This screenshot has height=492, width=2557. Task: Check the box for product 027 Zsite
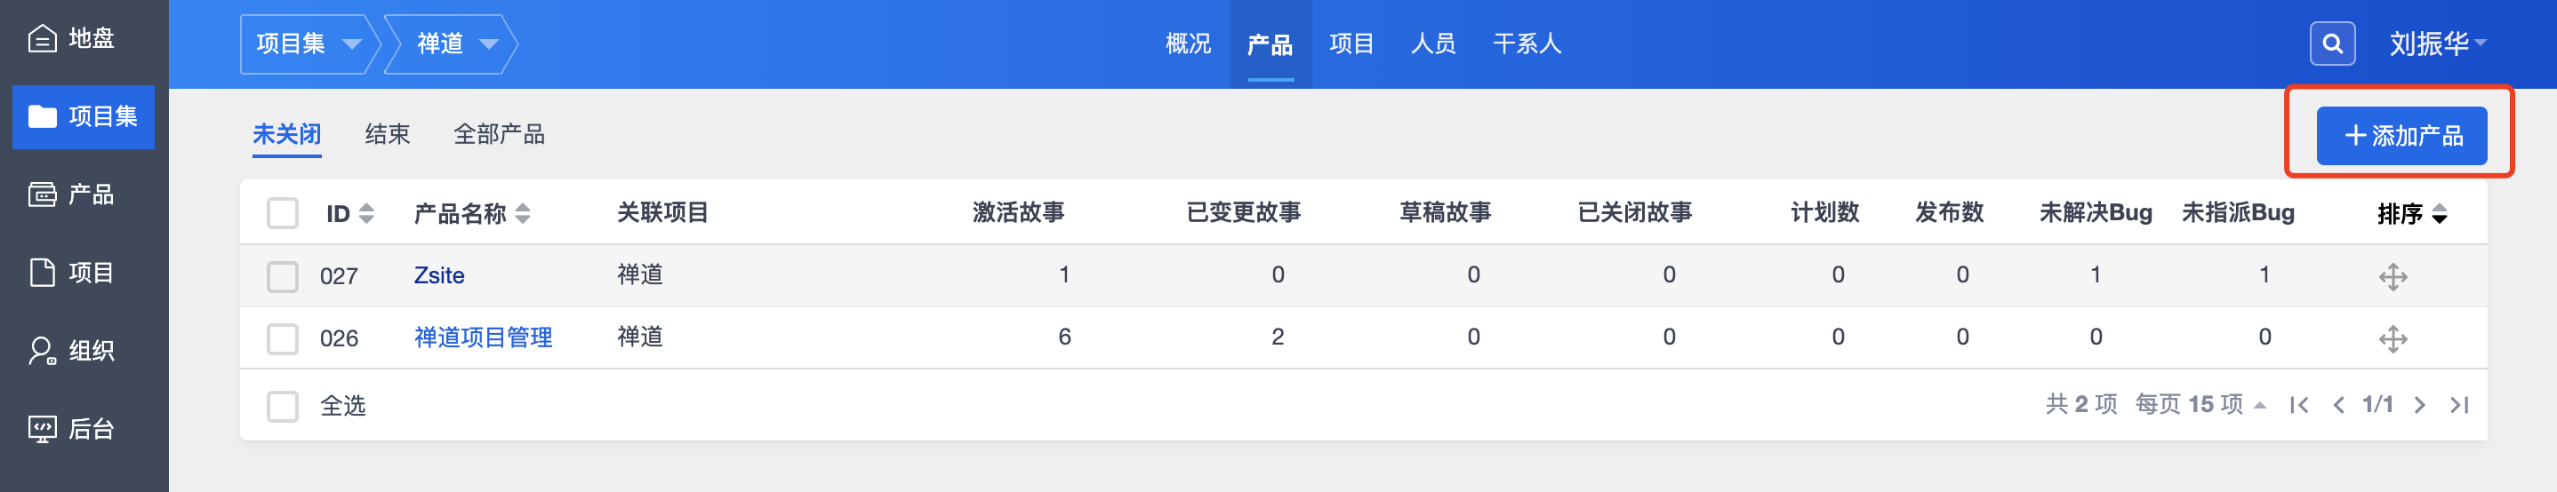click(x=283, y=277)
